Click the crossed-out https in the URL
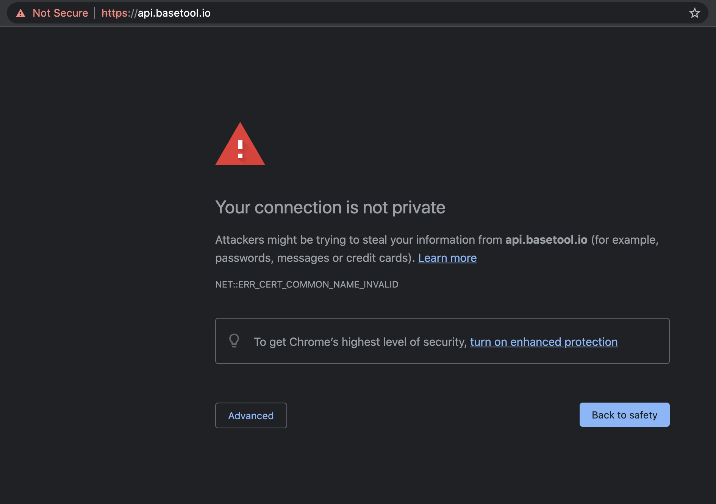Image resolution: width=716 pixels, height=504 pixels. [114, 13]
